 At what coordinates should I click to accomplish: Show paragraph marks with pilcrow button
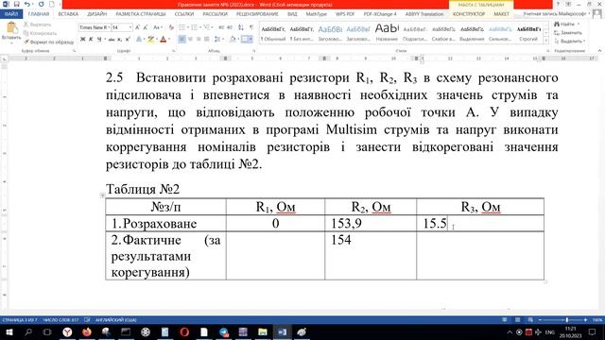(251, 27)
